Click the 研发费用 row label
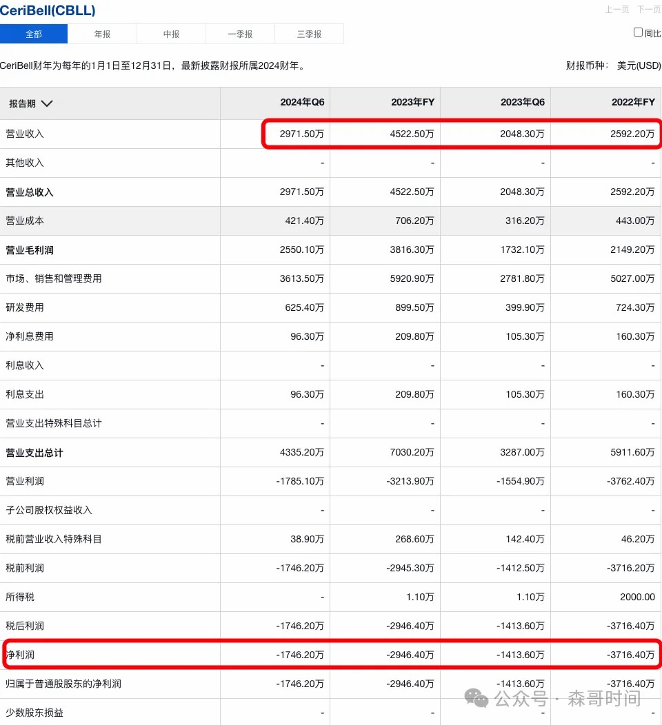Screen dimensions: 662x725 pos(25,307)
